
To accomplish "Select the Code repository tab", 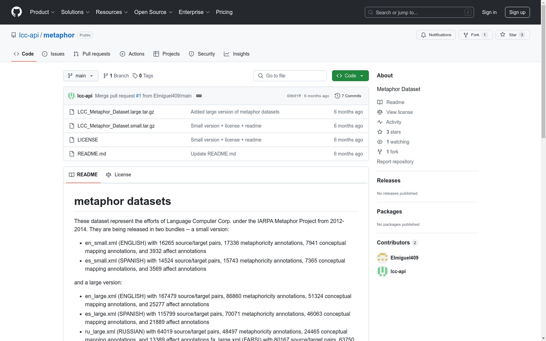I will (24, 54).
